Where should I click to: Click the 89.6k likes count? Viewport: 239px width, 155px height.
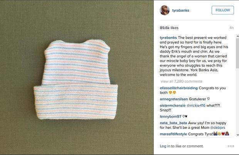pyautogui.click(x=169, y=28)
